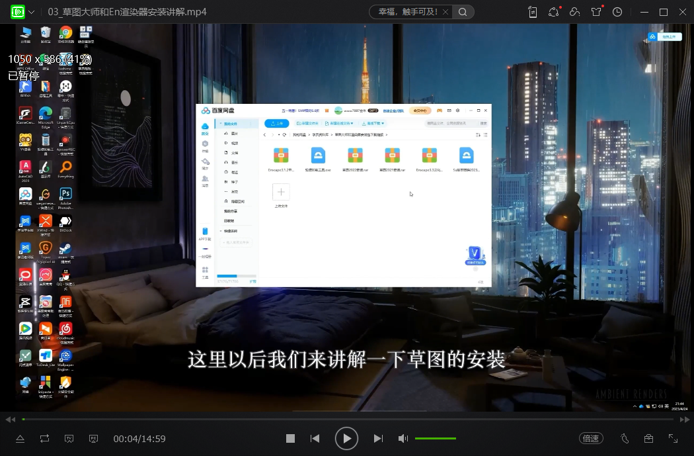Click the Netdisk sort order icon
Screen dimensions: 694x456
tap(478, 135)
